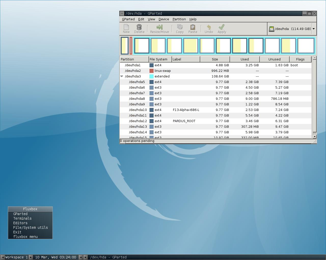This screenshot has height=260, width=326.
Task: Click the ext4 color swatch for /dev/hda1
Action: click(152, 65)
